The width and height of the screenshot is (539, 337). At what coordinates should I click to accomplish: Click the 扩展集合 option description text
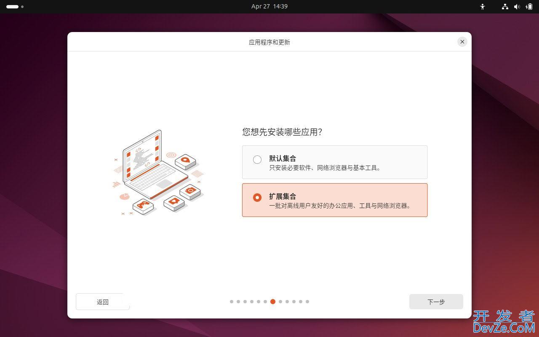pyautogui.click(x=340, y=206)
